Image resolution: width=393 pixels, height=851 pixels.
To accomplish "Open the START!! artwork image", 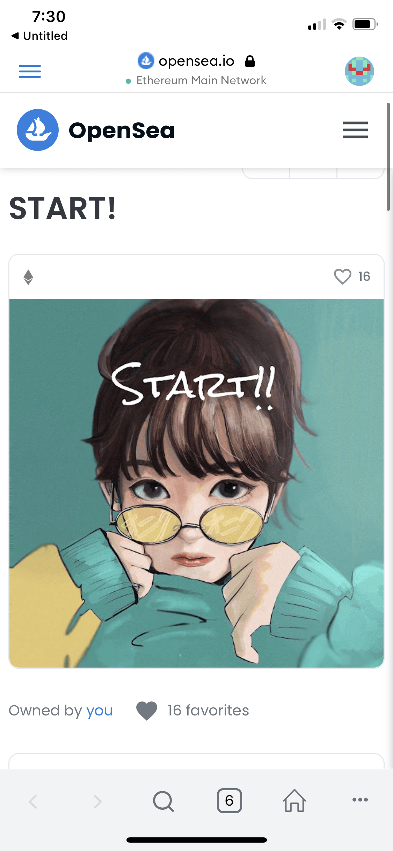I will coord(196,483).
